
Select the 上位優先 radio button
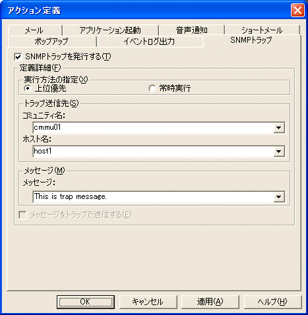coord(28,88)
